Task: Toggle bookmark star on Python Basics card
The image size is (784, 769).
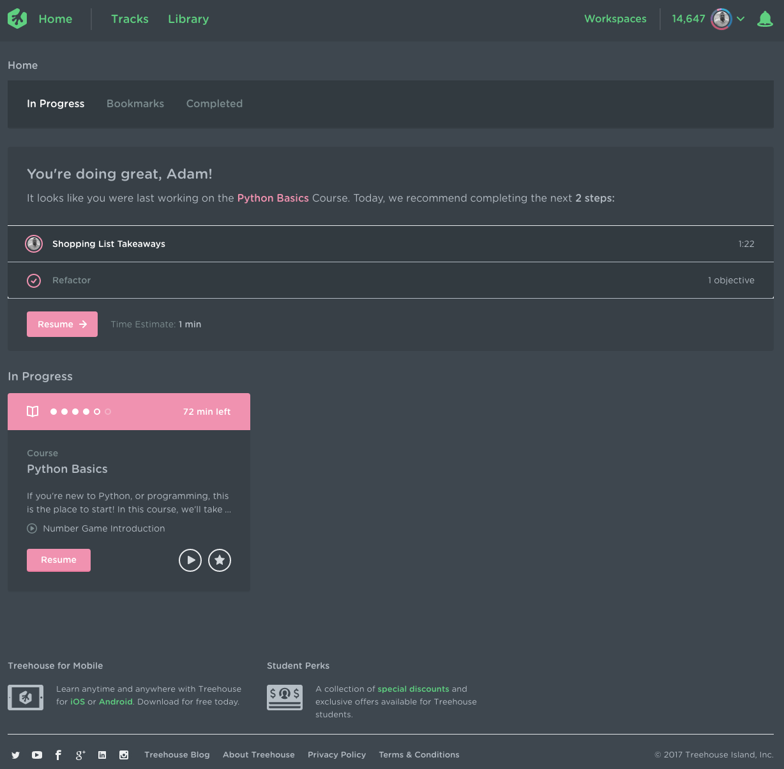Action: point(220,560)
